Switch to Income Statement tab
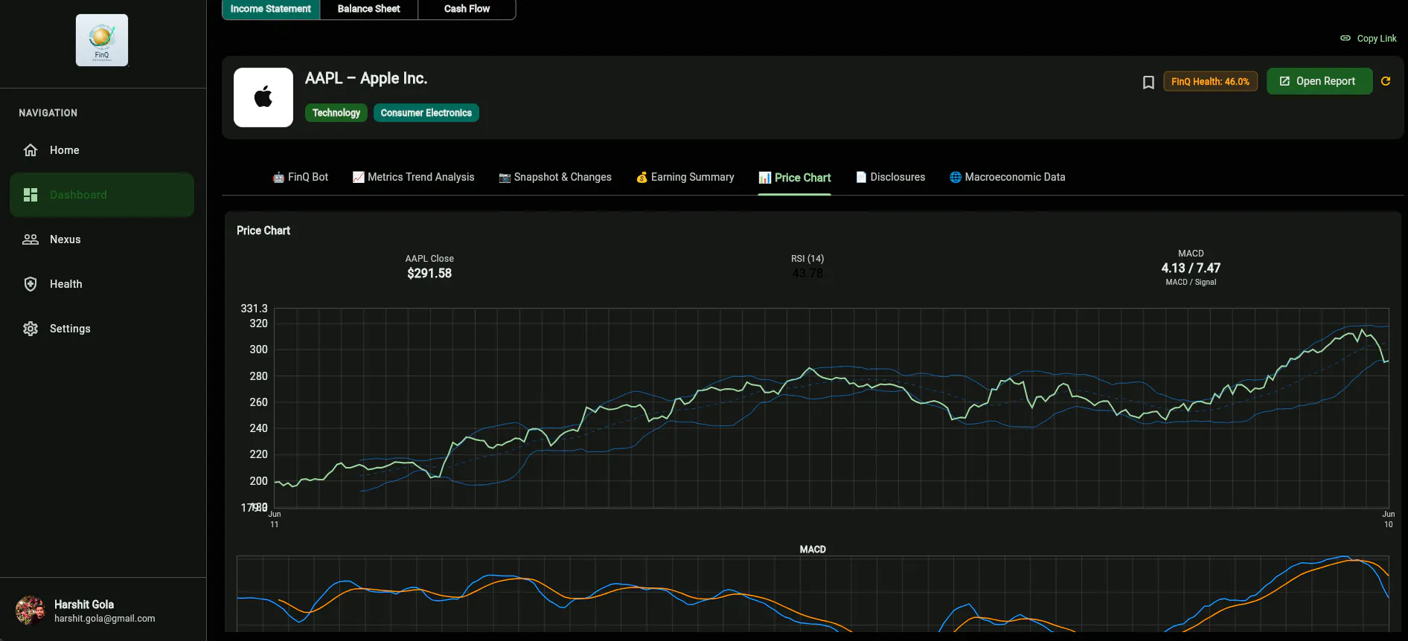Viewport: 1408px width, 641px height. click(x=271, y=9)
